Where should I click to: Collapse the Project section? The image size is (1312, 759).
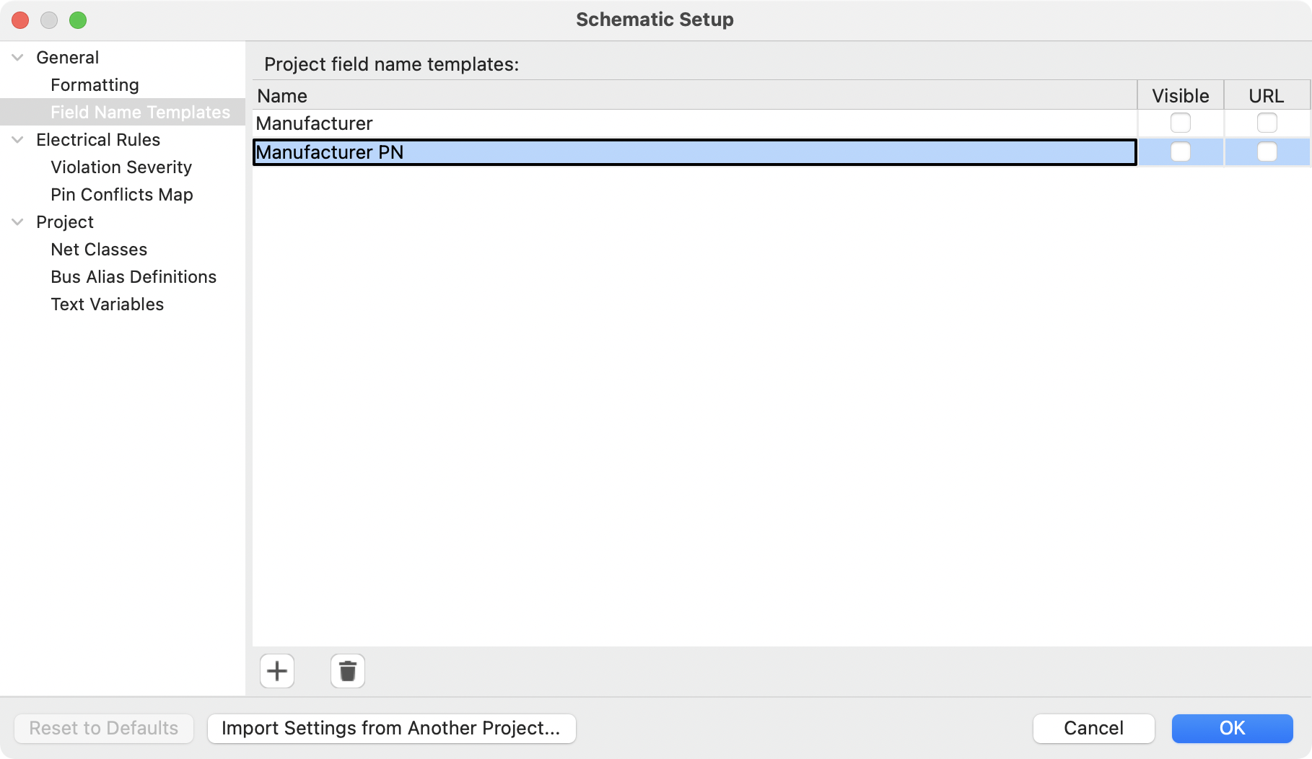click(17, 222)
